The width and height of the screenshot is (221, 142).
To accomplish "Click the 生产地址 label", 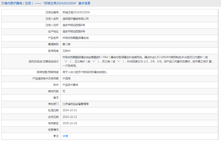I will pyautogui.click(x=53, y=32).
